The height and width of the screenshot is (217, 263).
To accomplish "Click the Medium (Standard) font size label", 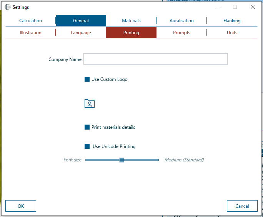I will click(184, 160).
